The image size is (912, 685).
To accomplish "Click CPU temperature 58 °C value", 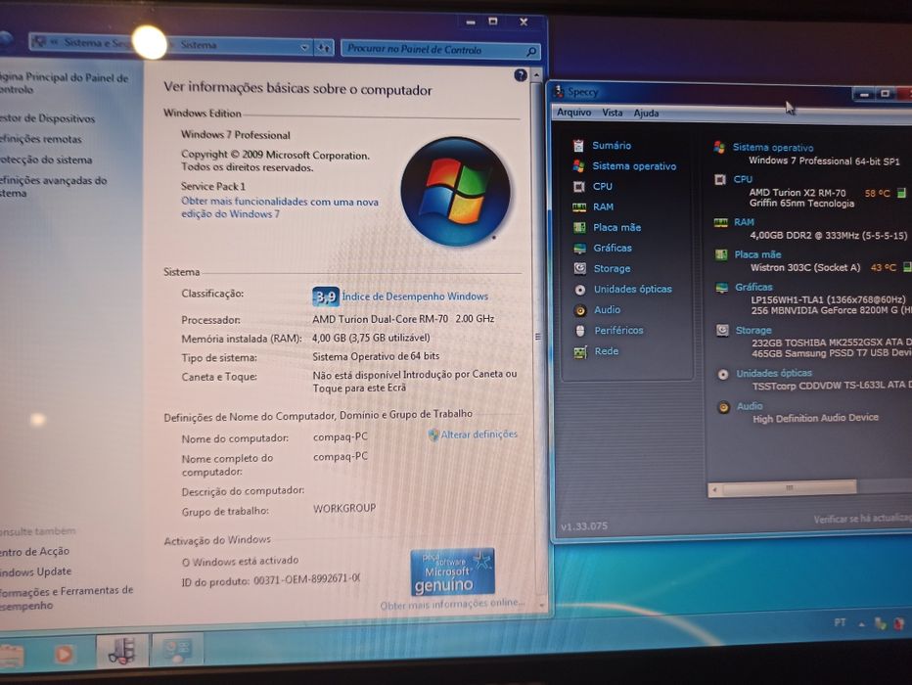I will click(x=877, y=194).
